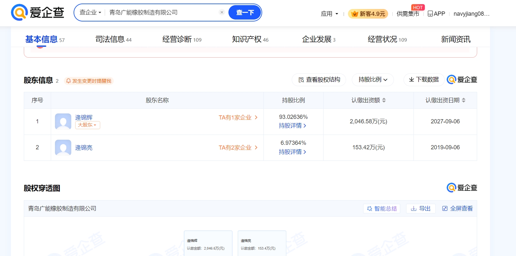Click the 导出 export button
This screenshot has height=256, width=516.
(x=421, y=209)
